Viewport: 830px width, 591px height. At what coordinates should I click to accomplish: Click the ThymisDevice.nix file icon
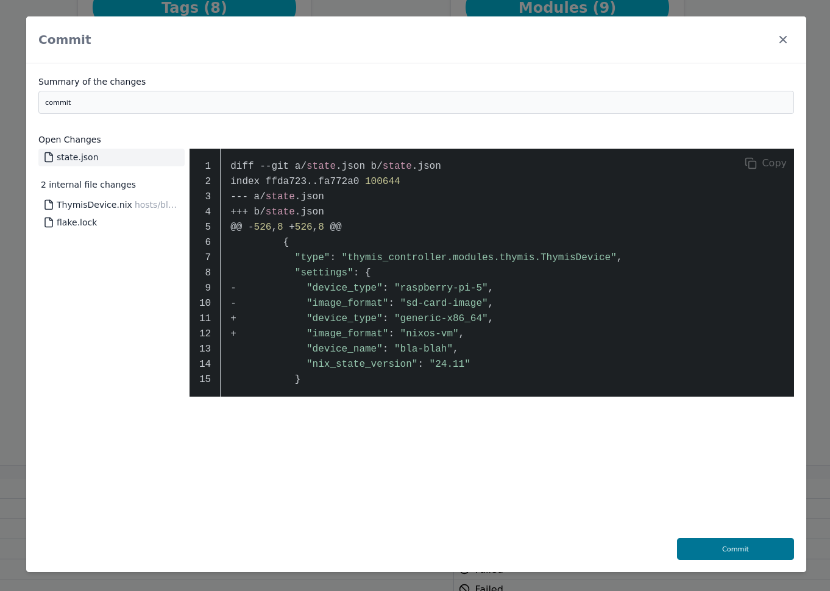pos(49,205)
